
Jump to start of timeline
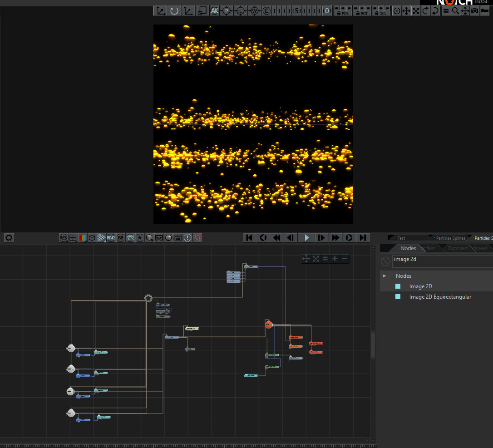249,238
